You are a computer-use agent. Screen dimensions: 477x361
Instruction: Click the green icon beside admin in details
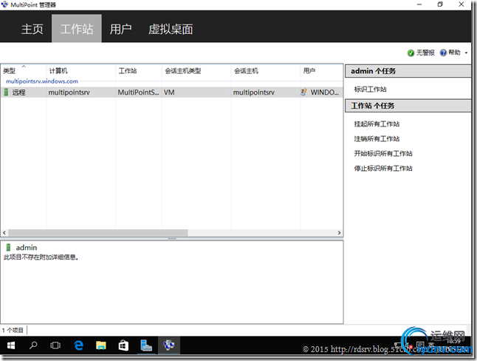tap(9, 247)
